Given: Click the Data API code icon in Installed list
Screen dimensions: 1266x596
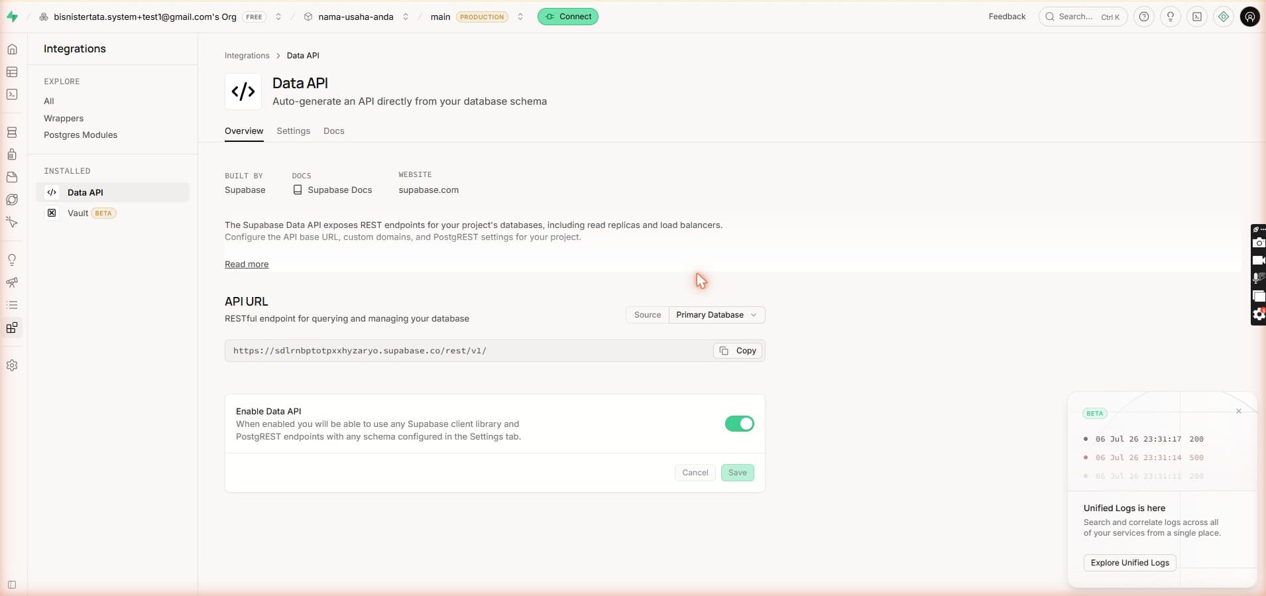Looking at the screenshot, I should click(52, 192).
